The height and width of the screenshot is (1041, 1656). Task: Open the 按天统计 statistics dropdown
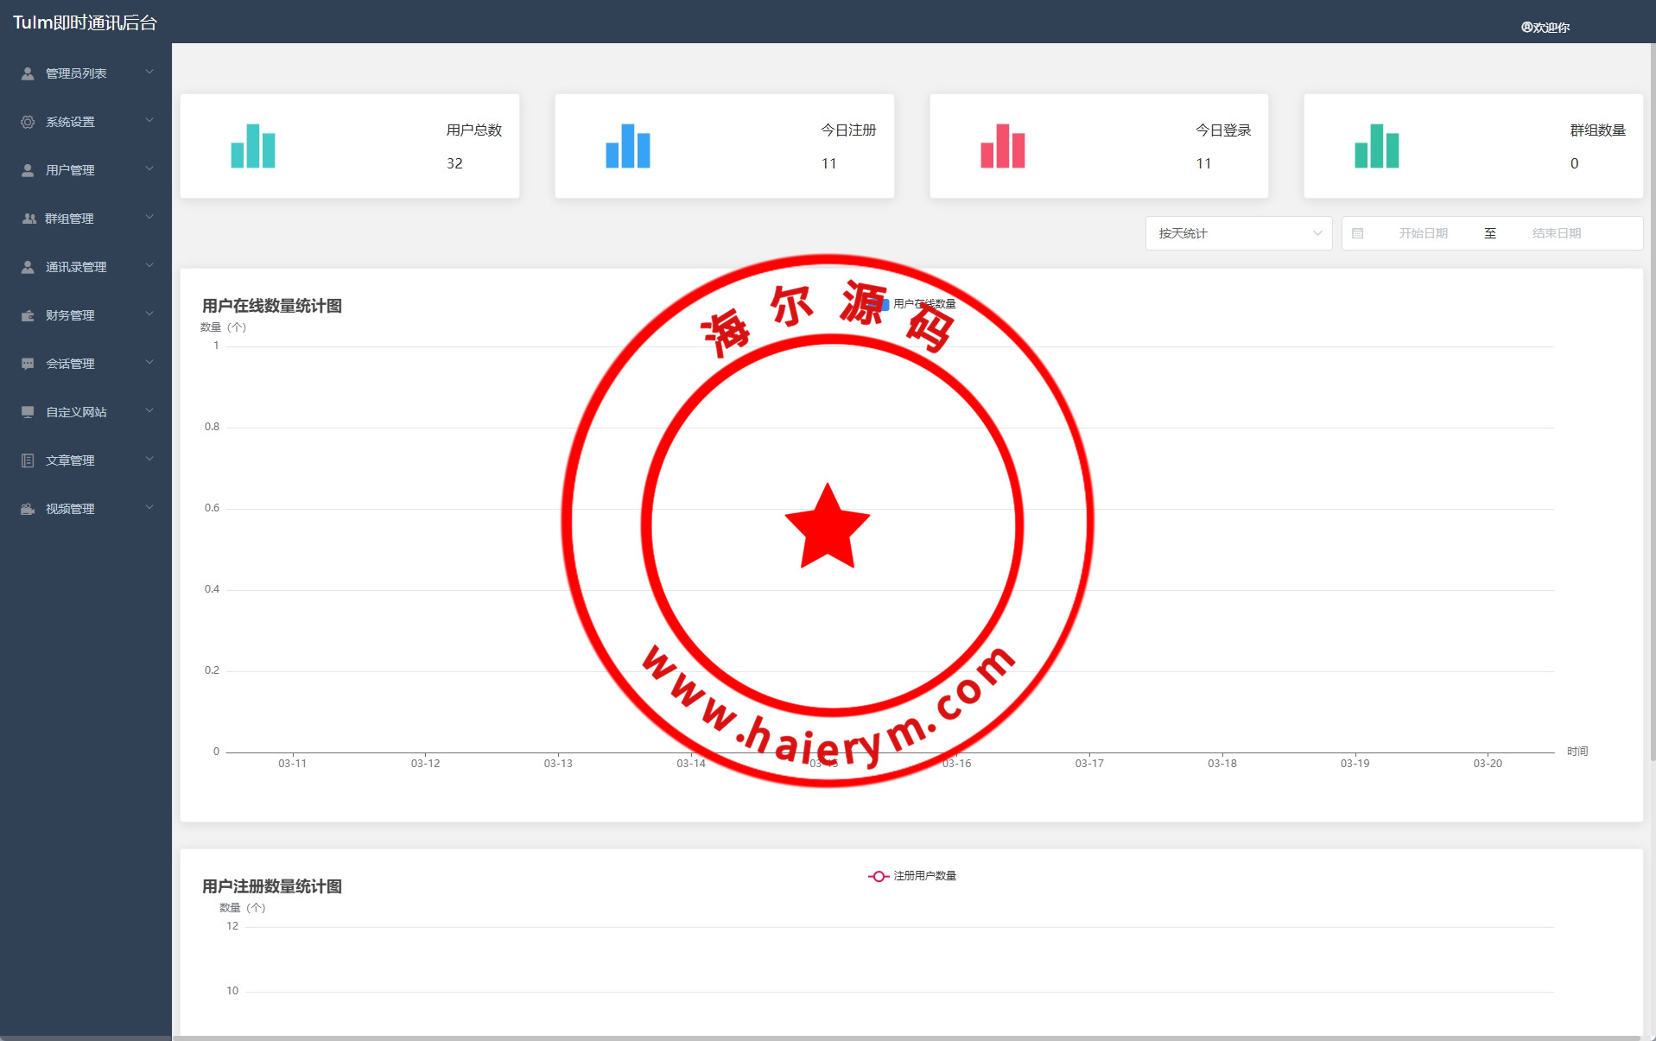pos(1238,233)
